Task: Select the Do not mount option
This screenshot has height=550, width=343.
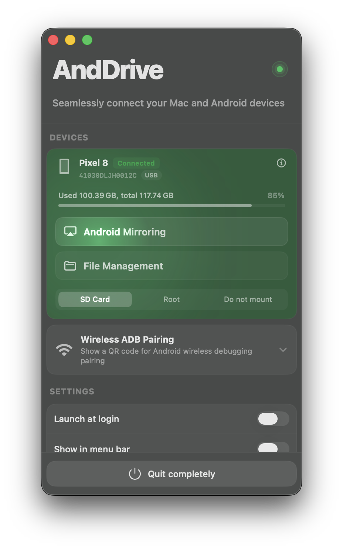Action: click(248, 299)
